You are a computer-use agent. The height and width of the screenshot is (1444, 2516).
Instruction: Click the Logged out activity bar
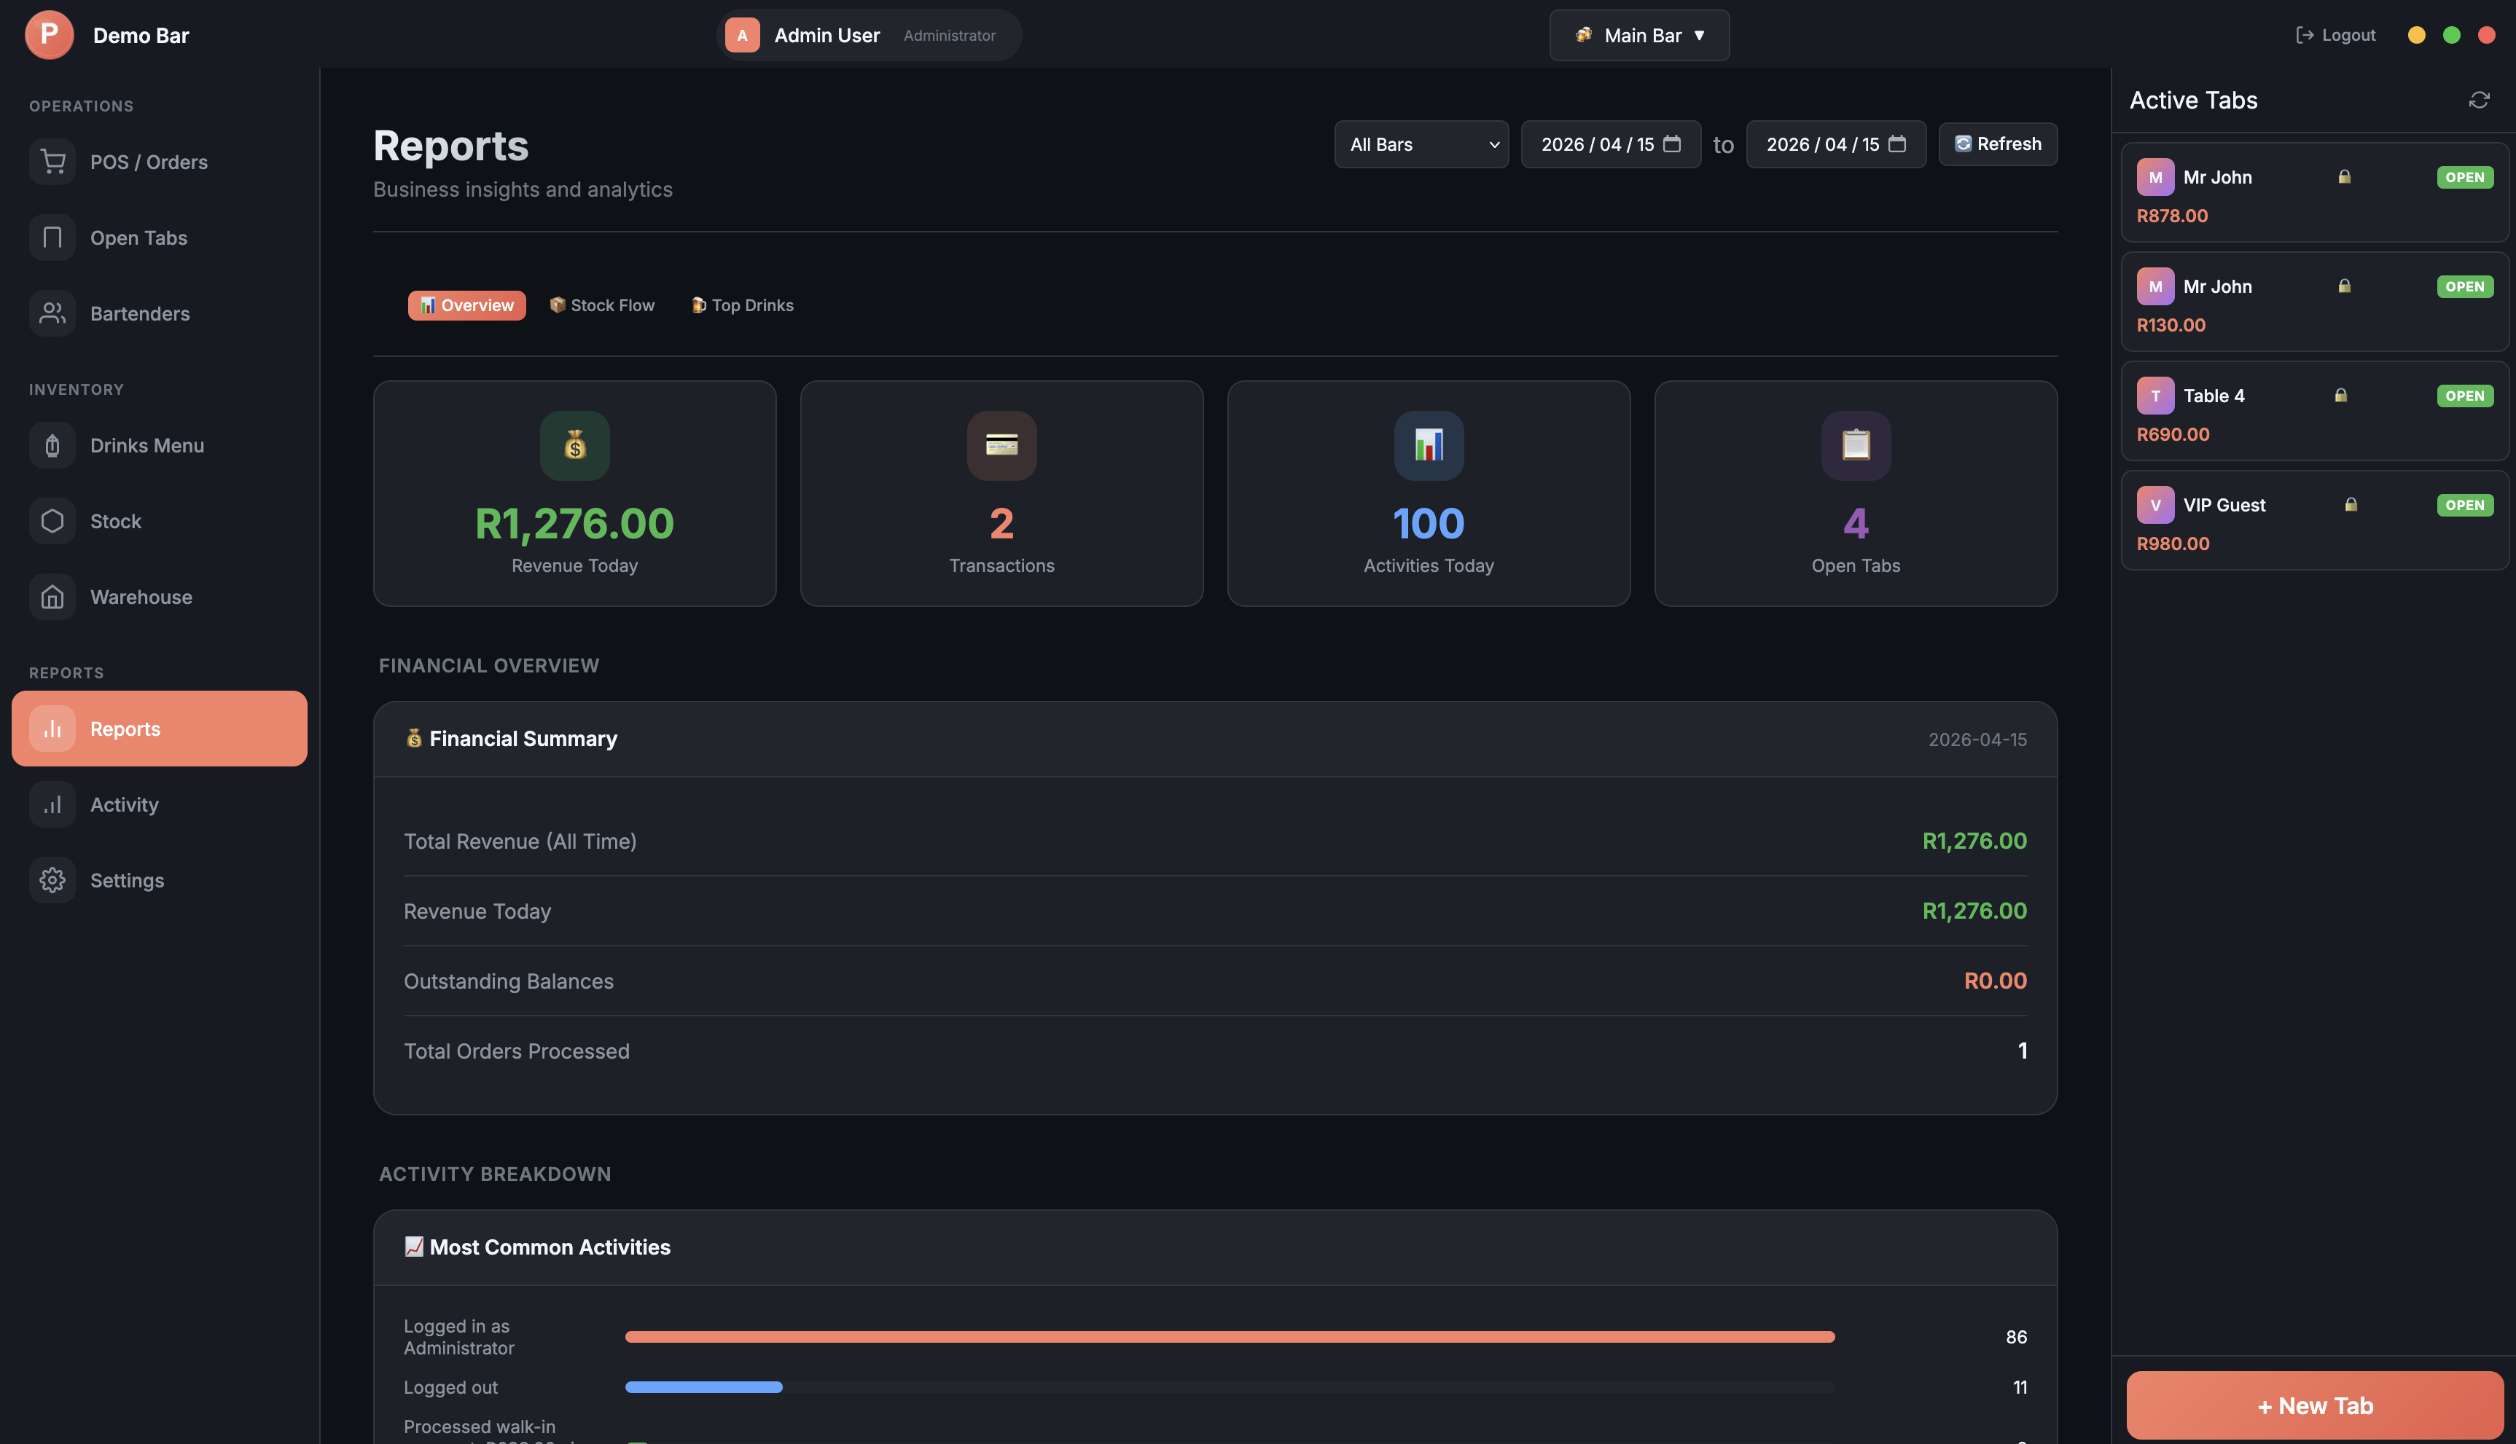coord(703,1386)
